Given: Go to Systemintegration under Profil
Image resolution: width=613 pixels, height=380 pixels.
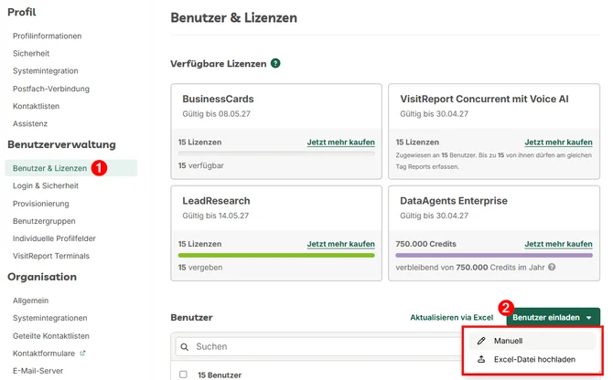Looking at the screenshot, I should point(46,71).
